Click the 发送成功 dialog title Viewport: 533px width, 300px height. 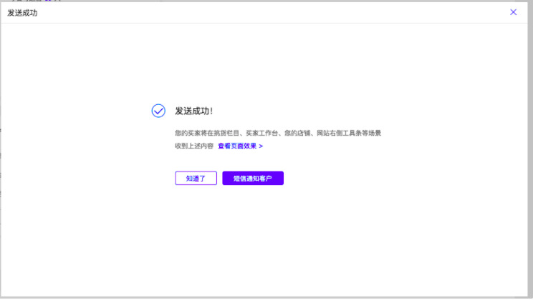click(x=22, y=13)
